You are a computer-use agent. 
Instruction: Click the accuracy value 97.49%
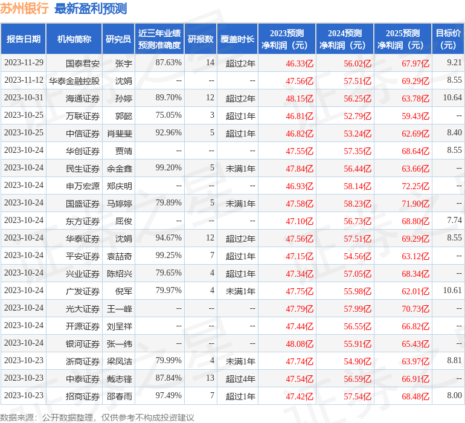pos(168,395)
